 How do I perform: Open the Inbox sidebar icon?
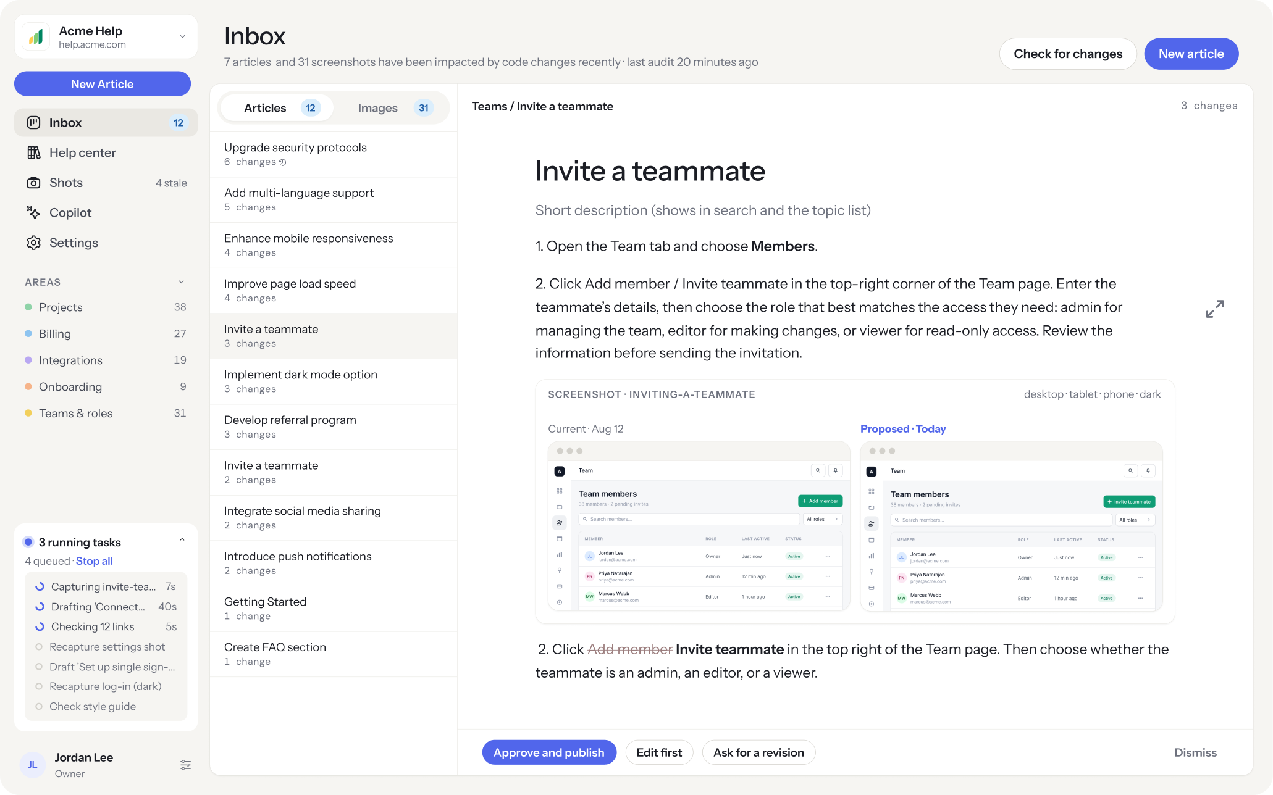click(x=33, y=123)
